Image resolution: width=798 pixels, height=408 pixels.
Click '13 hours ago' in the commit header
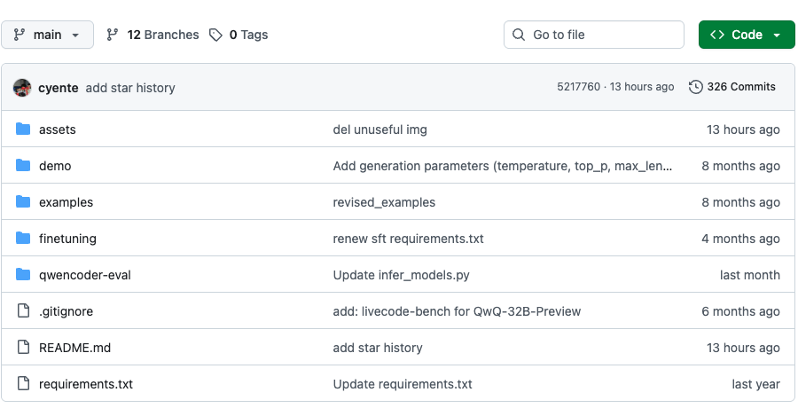[x=642, y=87]
